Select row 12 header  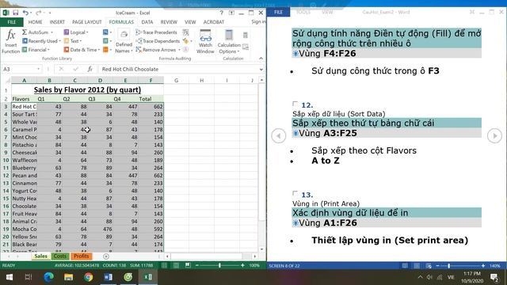[x=6, y=176]
